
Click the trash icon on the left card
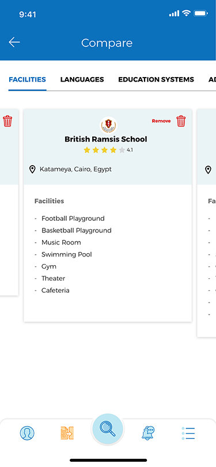point(7,121)
